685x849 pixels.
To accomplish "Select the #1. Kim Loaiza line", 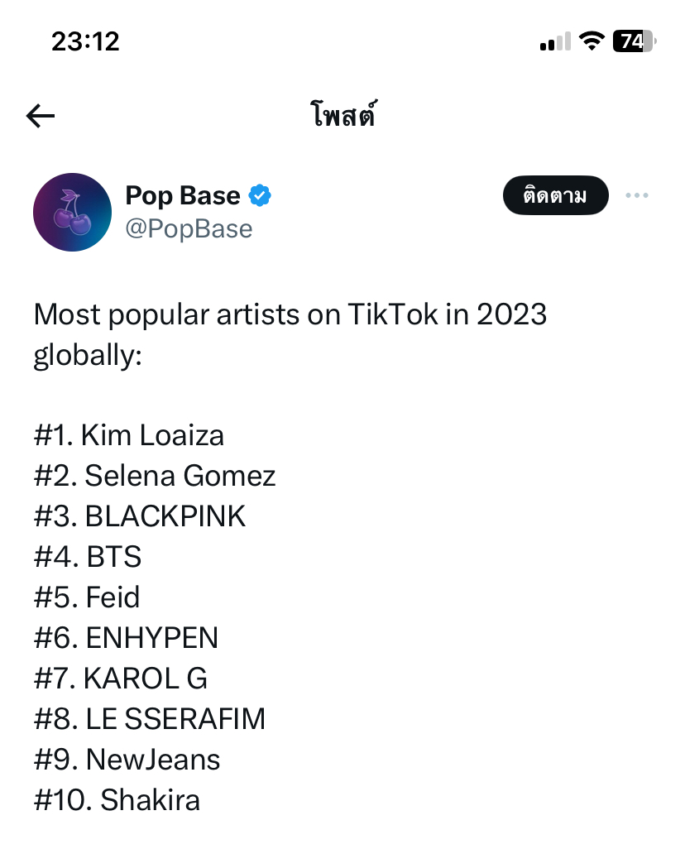I will [x=129, y=435].
